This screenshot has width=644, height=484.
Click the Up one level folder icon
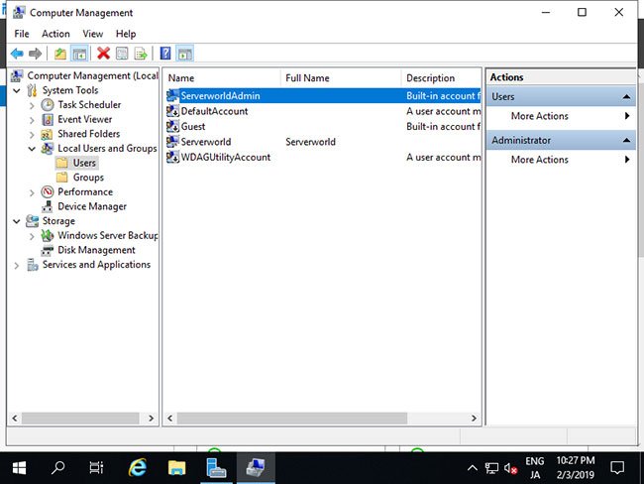tap(60, 54)
